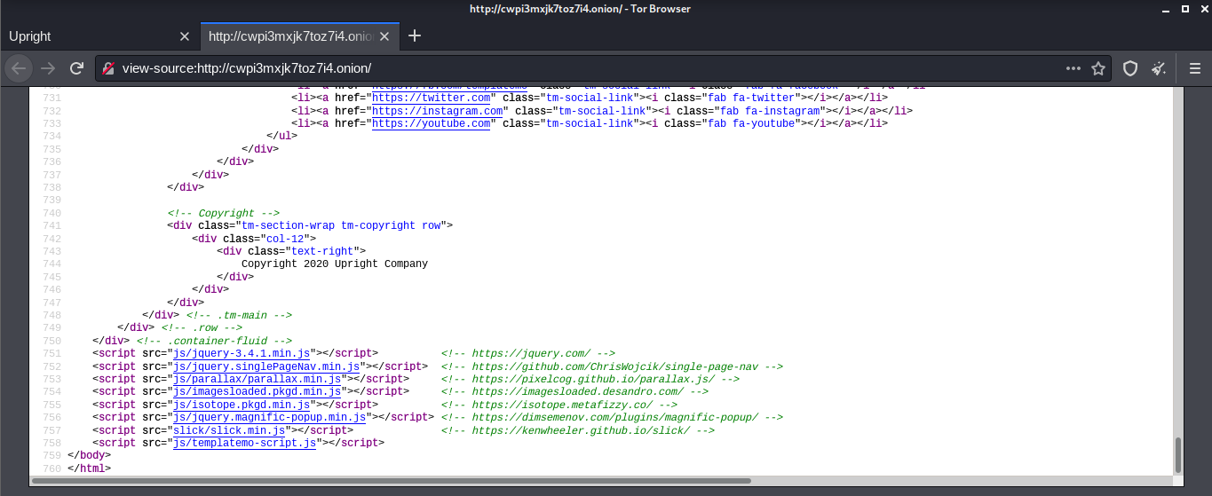Reload the current page
This screenshot has width=1212, height=496.
[77, 68]
